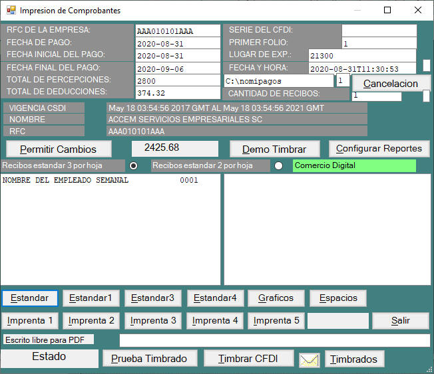
Task: Open the Timbrados list button
Action: pyautogui.click(x=355, y=359)
